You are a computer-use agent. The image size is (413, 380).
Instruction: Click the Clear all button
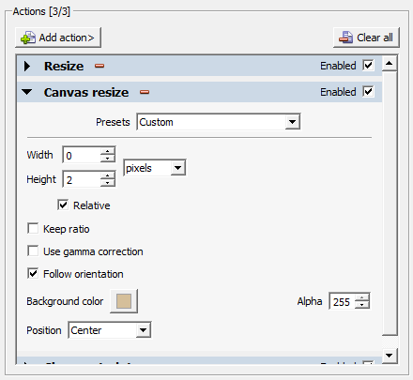pyautogui.click(x=366, y=38)
